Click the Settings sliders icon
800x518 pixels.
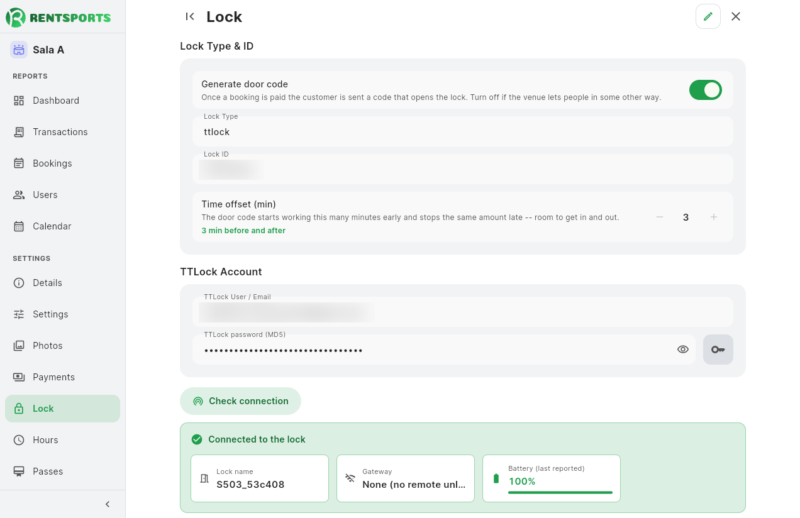pos(19,314)
